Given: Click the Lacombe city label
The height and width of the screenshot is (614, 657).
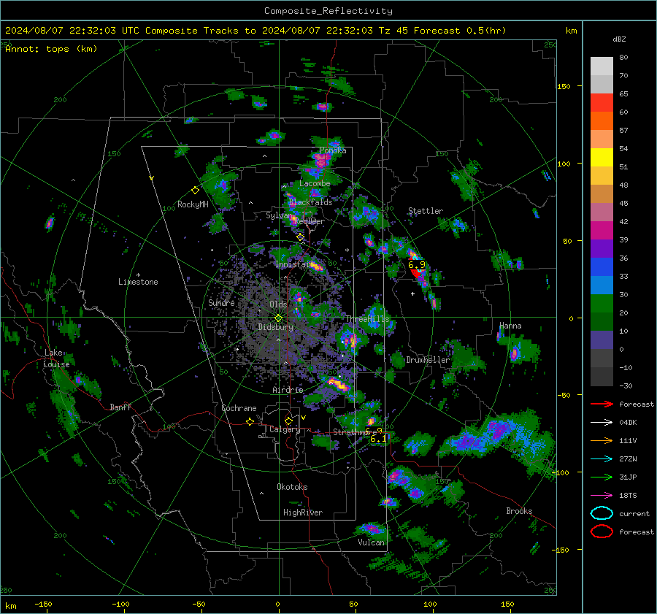Looking at the screenshot, I should pyautogui.click(x=315, y=183).
